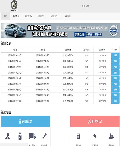
Task: Open the 联系我们 contact page
Action: [x=67, y=16]
